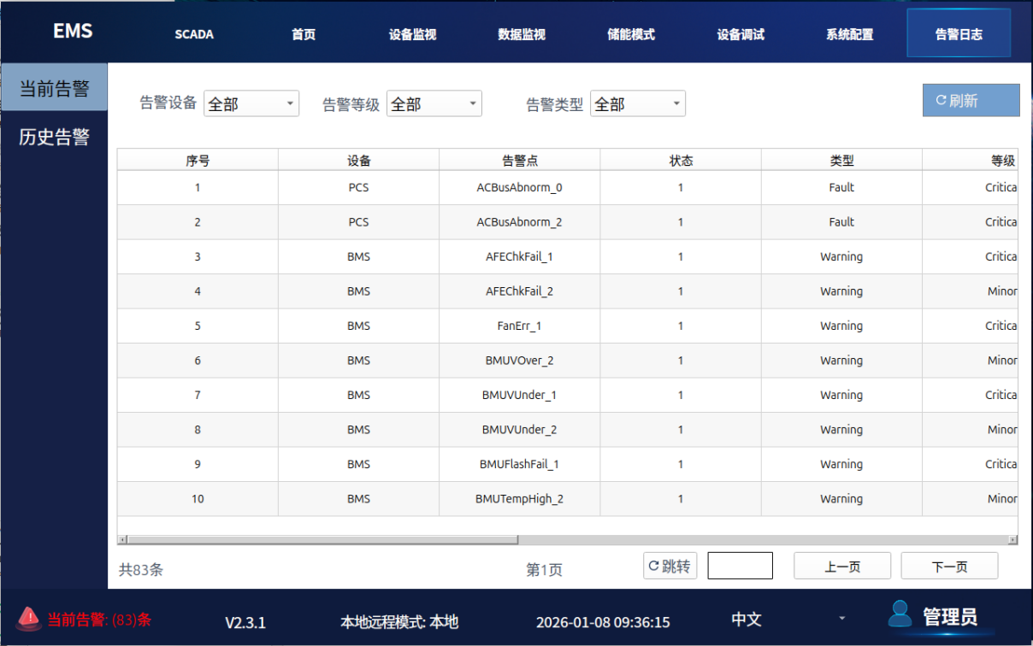Screen dimensions: 1033x646
Task: Select the BMUVUnder_2 alarm cell
Action: pyautogui.click(x=520, y=430)
